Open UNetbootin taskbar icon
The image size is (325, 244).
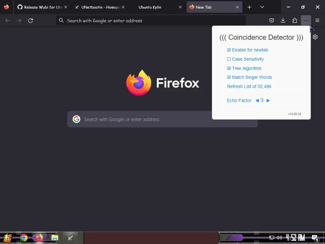(70, 238)
